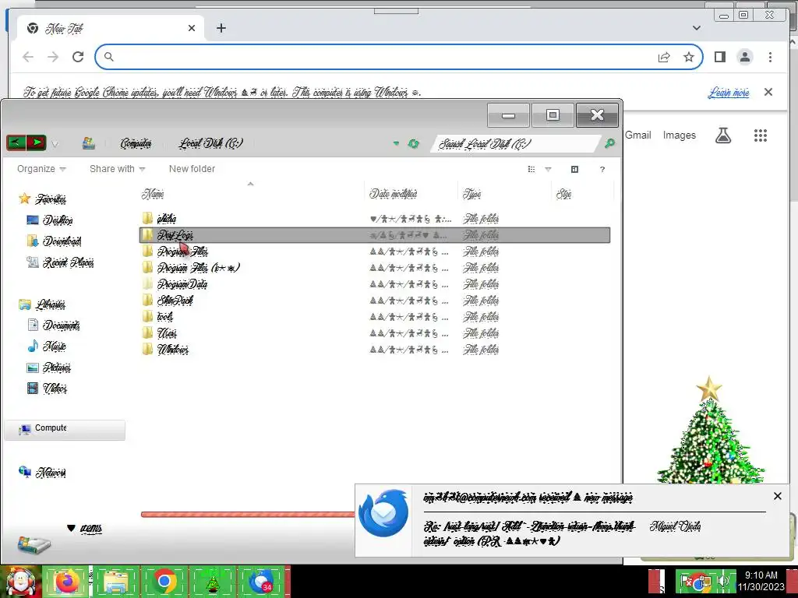Click Chrome's back arrow

pyautogui.click(x=28, y=57)
